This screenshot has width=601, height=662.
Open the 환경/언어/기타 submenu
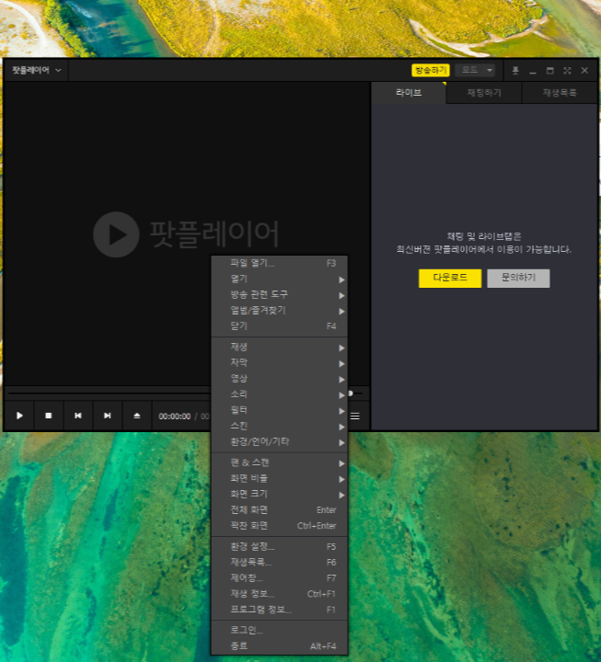pos(280,442)
